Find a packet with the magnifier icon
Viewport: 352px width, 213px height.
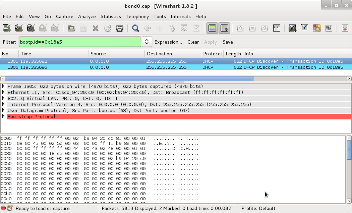[135, 28]
